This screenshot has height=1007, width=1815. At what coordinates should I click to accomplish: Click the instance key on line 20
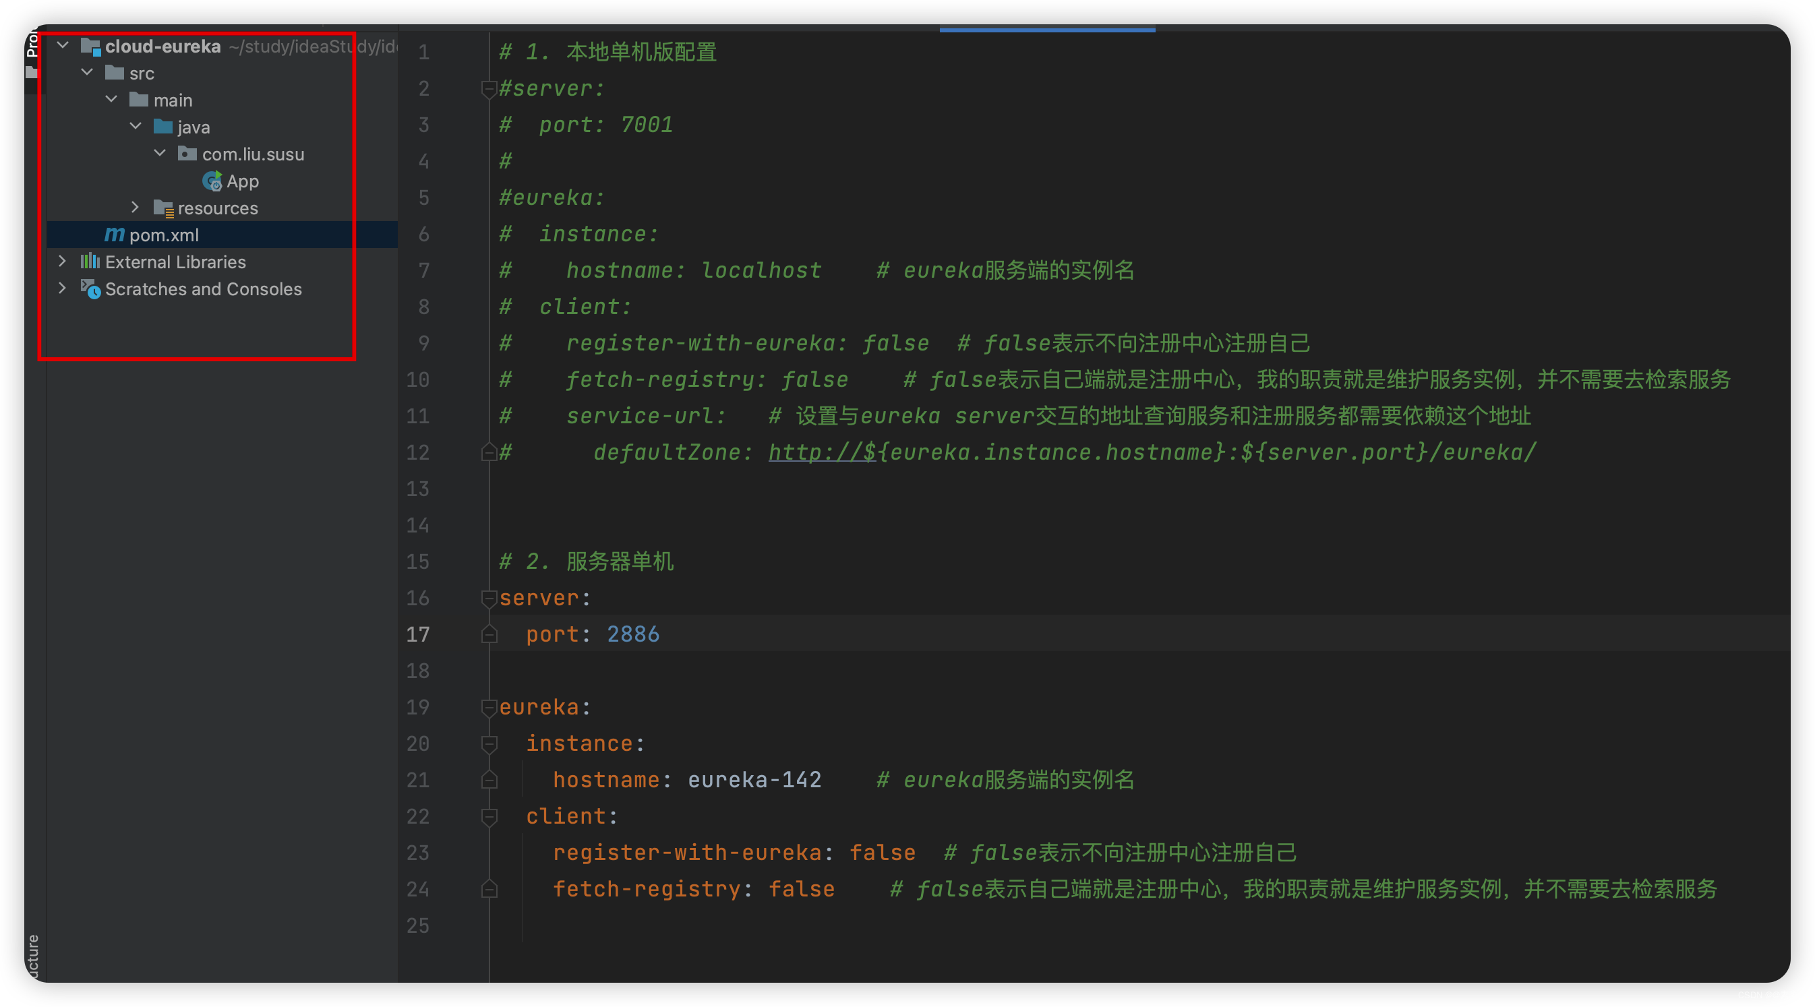(579, 743)
